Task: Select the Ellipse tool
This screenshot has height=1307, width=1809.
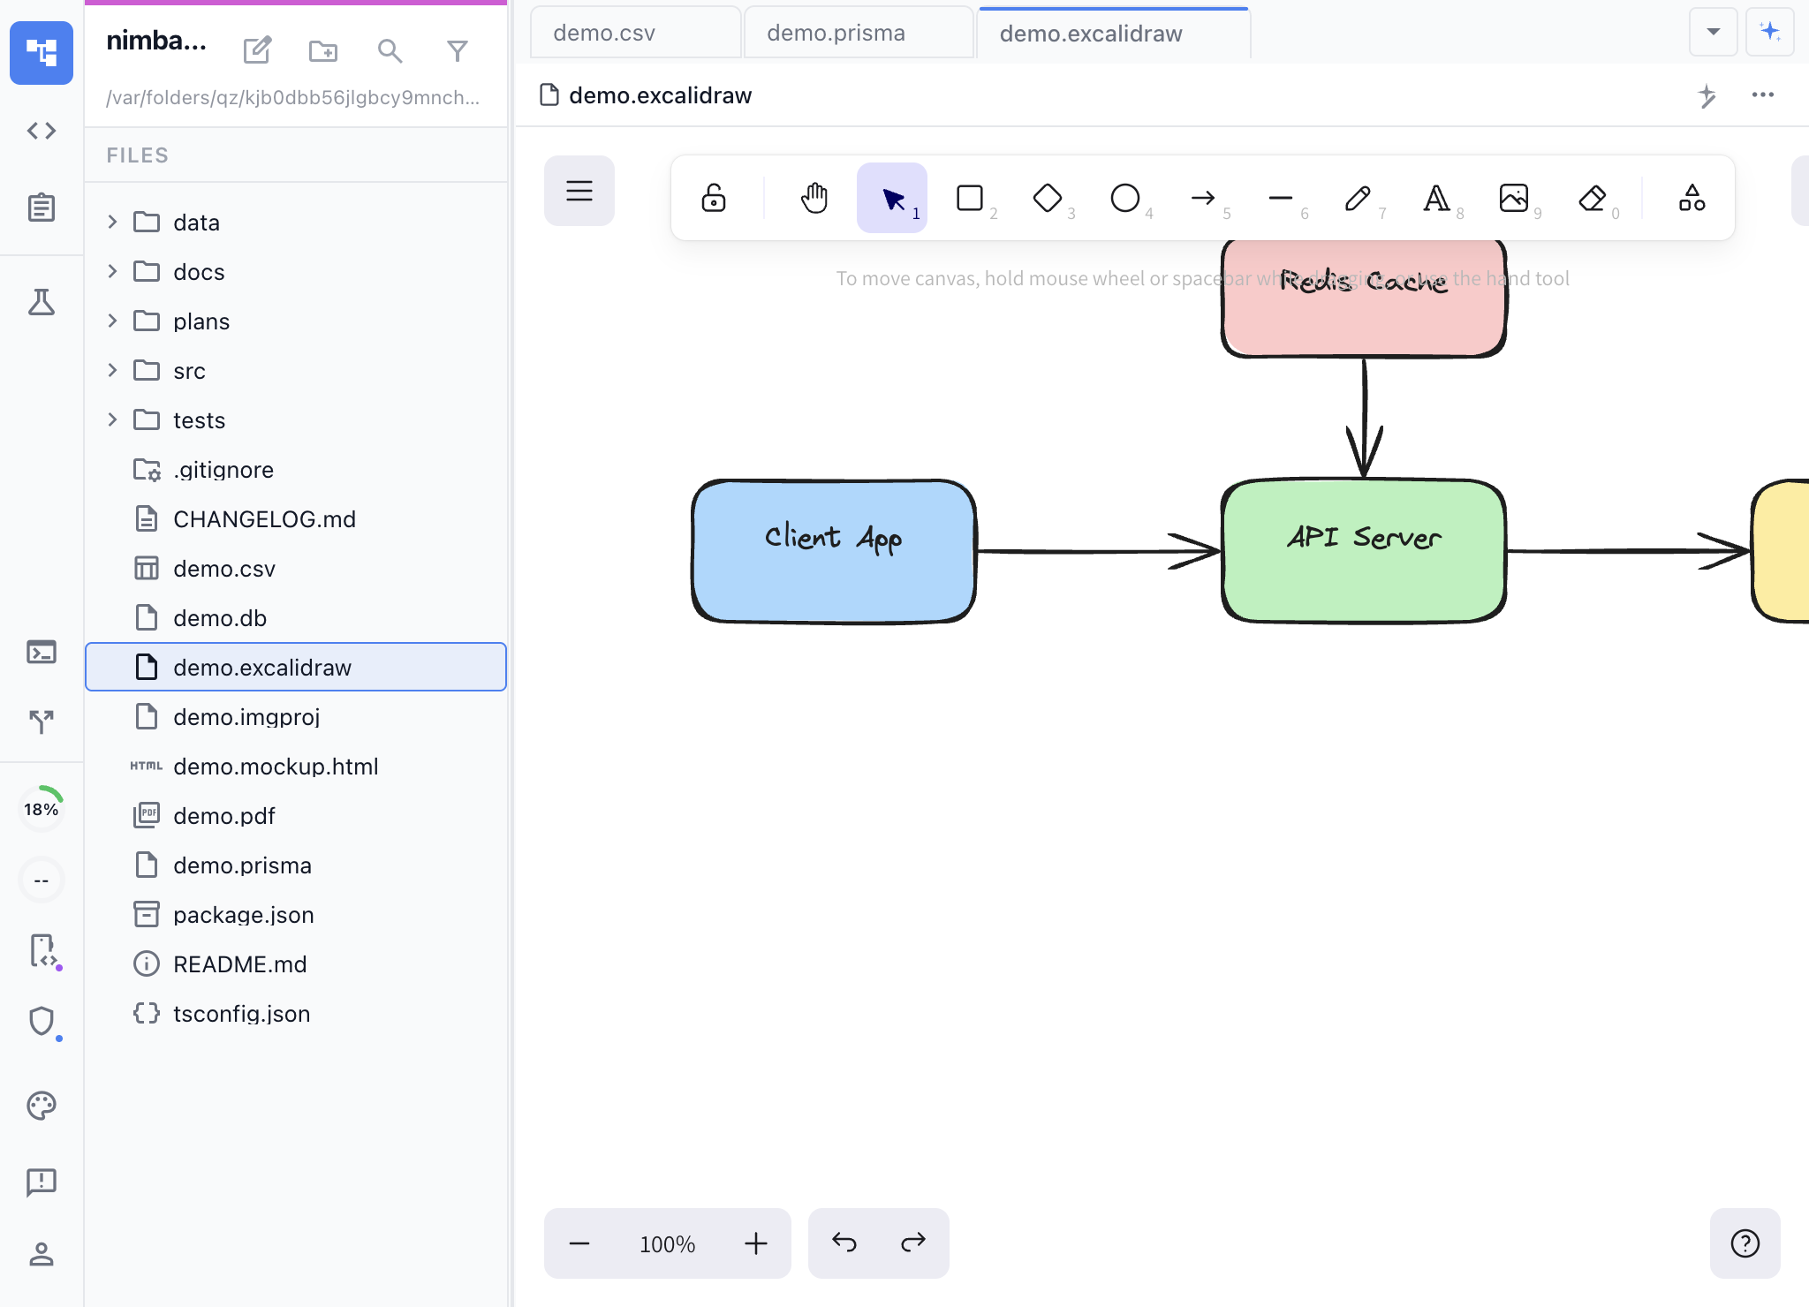Action: 1124,198
